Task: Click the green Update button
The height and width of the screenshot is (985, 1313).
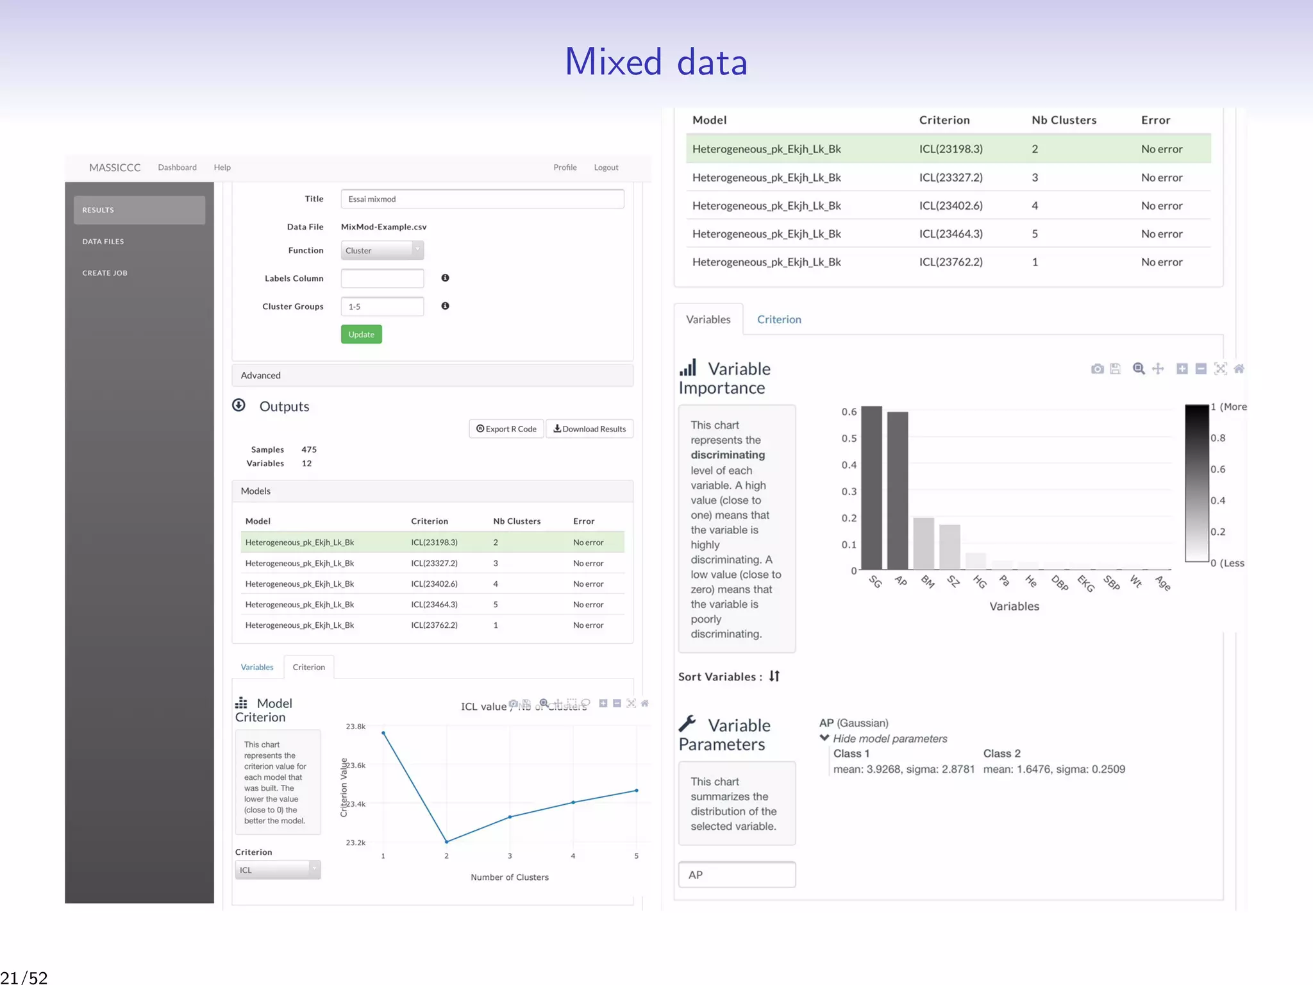Action: [x=361, y=334]
